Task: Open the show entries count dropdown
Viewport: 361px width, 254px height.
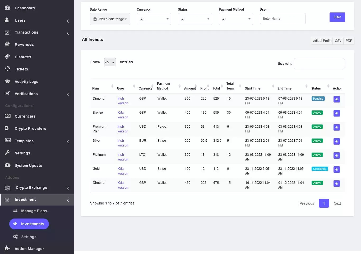Action: coord(110,62)
